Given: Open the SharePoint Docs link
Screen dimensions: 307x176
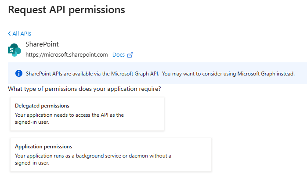Looking at the screenshot, I should pyautogui.click(x=119, y=55).
